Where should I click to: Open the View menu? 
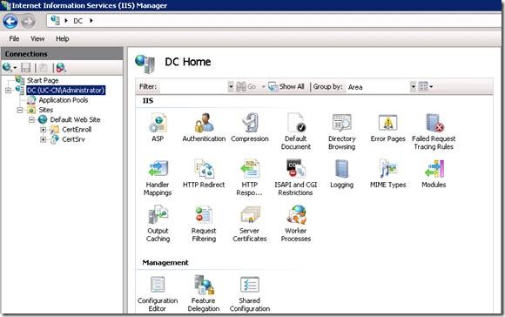point(37,38)
